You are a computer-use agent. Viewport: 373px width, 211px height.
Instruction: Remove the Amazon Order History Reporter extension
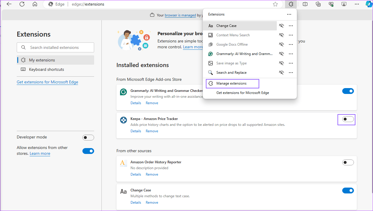[152, 174]
